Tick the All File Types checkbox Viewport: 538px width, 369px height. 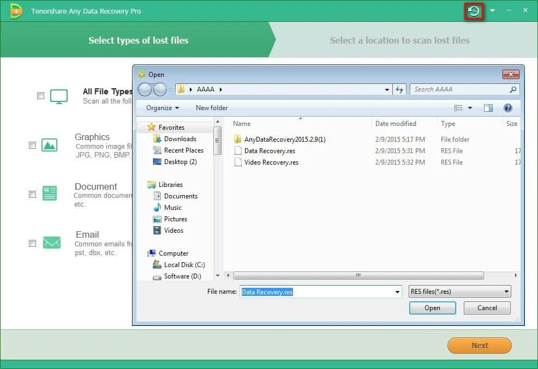(40, 95)
